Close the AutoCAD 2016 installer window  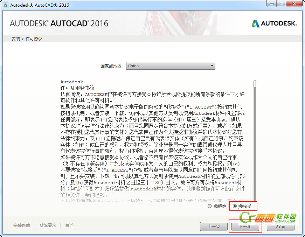(x=294, y=4)
